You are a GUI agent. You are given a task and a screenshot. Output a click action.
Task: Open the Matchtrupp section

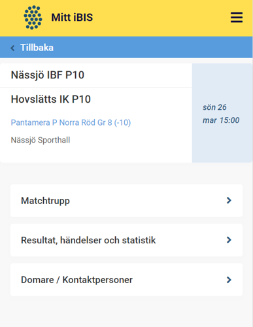click(126, 201)
